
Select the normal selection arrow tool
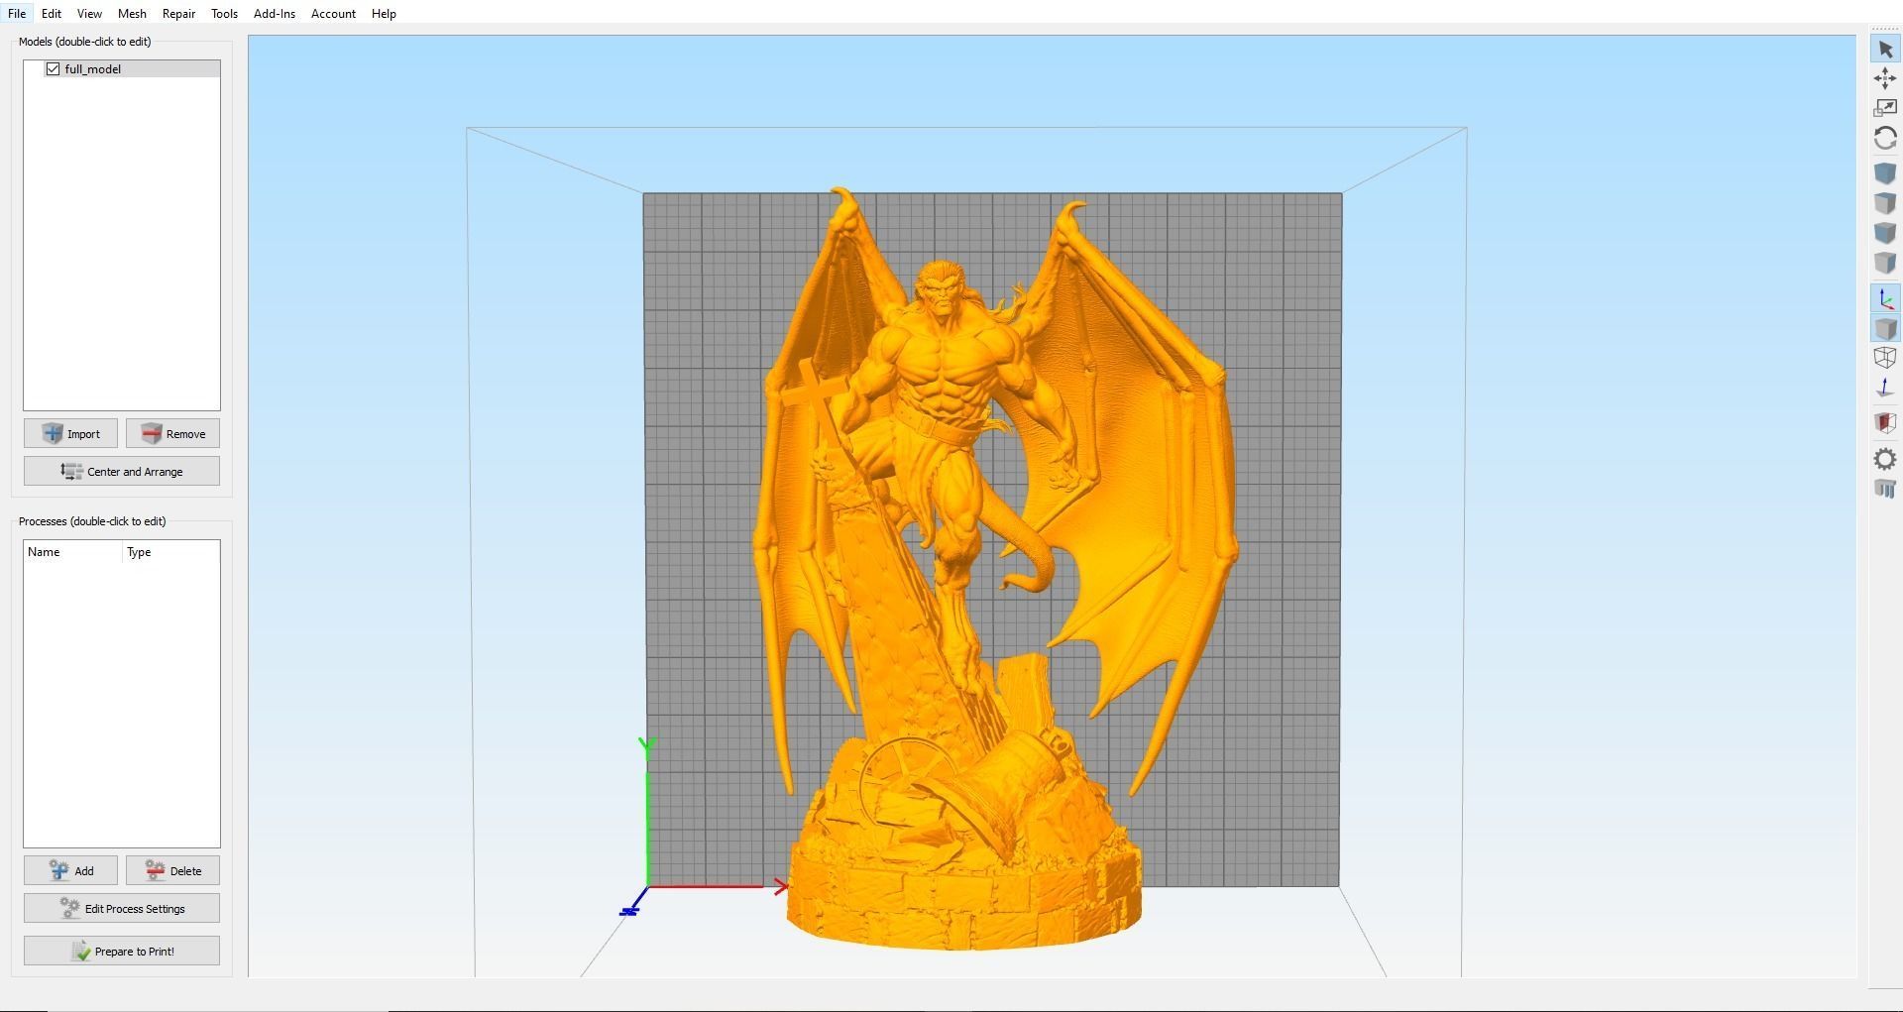(1885, 49)
